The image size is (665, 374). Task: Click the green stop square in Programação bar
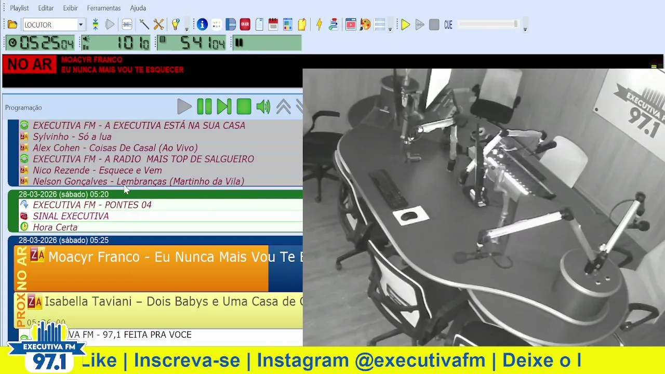pos(244,107)
